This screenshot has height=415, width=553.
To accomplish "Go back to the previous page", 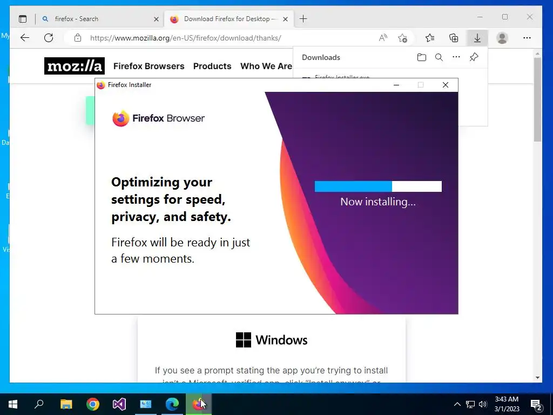I will pyautogui.click(x=25, y=38).
